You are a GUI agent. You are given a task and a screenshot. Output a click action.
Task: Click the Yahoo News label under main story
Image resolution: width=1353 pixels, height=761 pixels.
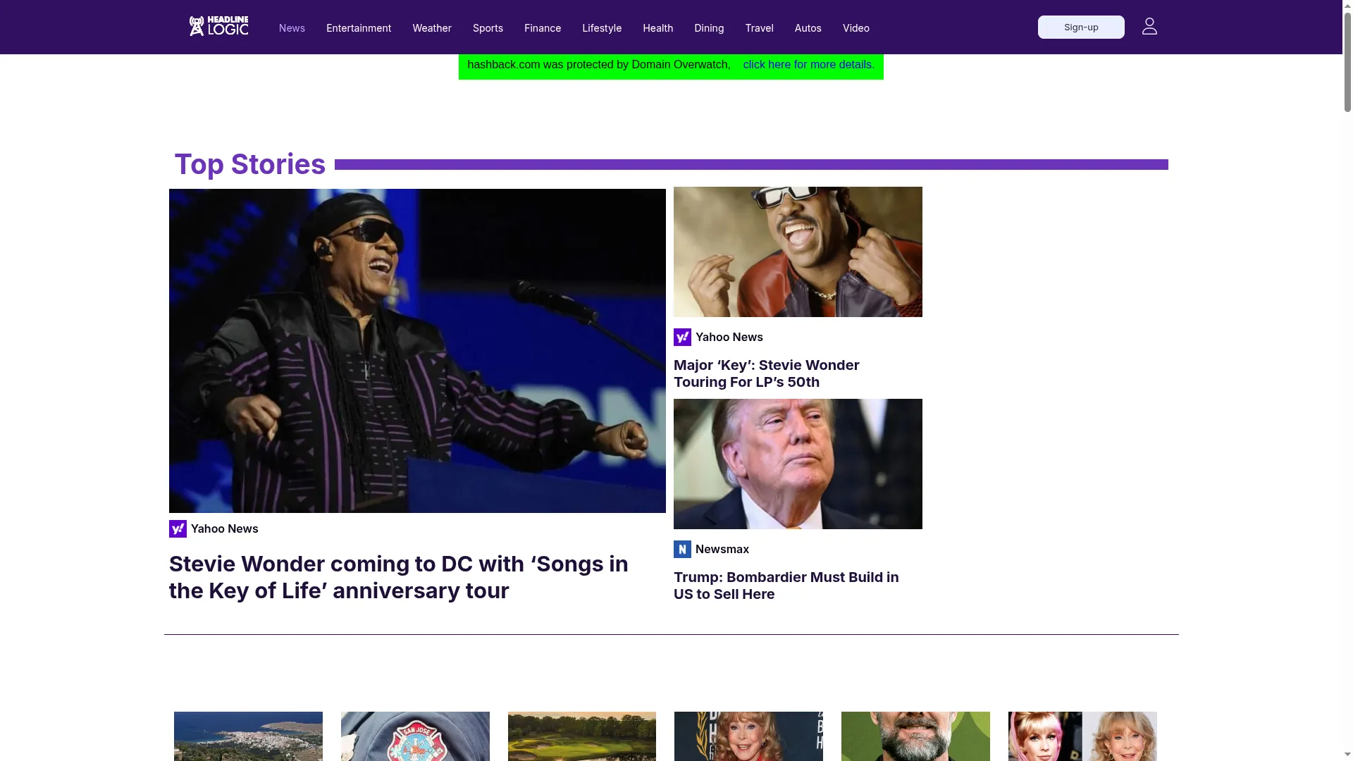pyautogui.click(x=225, y=529)
